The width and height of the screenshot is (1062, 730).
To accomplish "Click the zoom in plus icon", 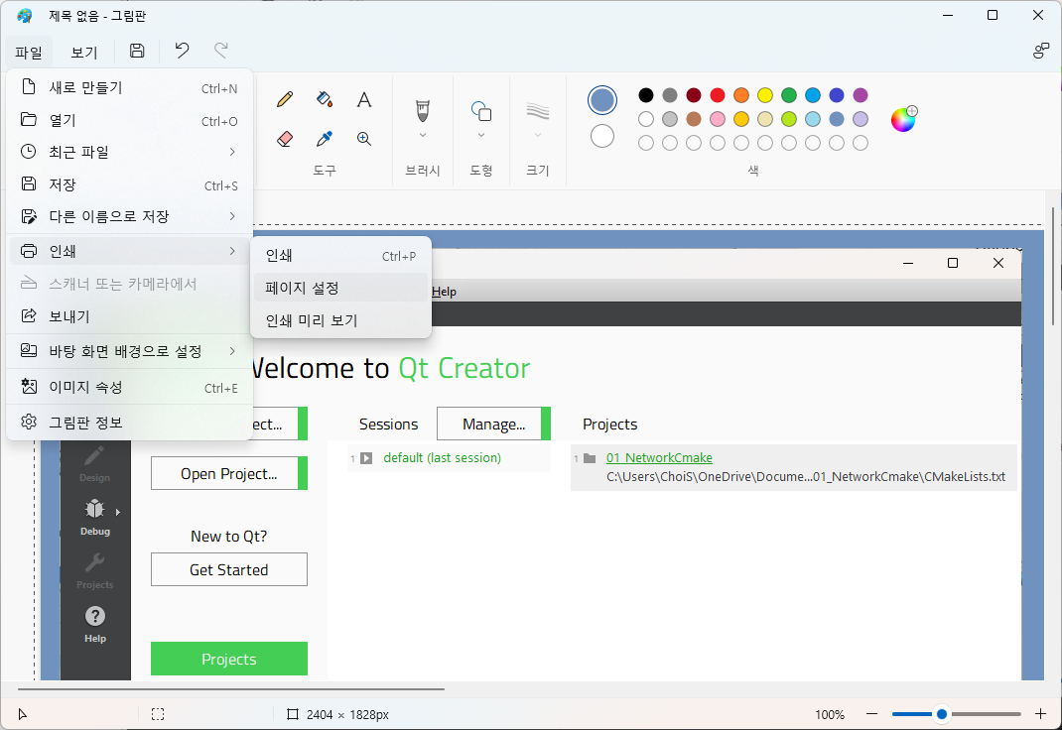I will pyautogui.click(x=1041, y=714).
